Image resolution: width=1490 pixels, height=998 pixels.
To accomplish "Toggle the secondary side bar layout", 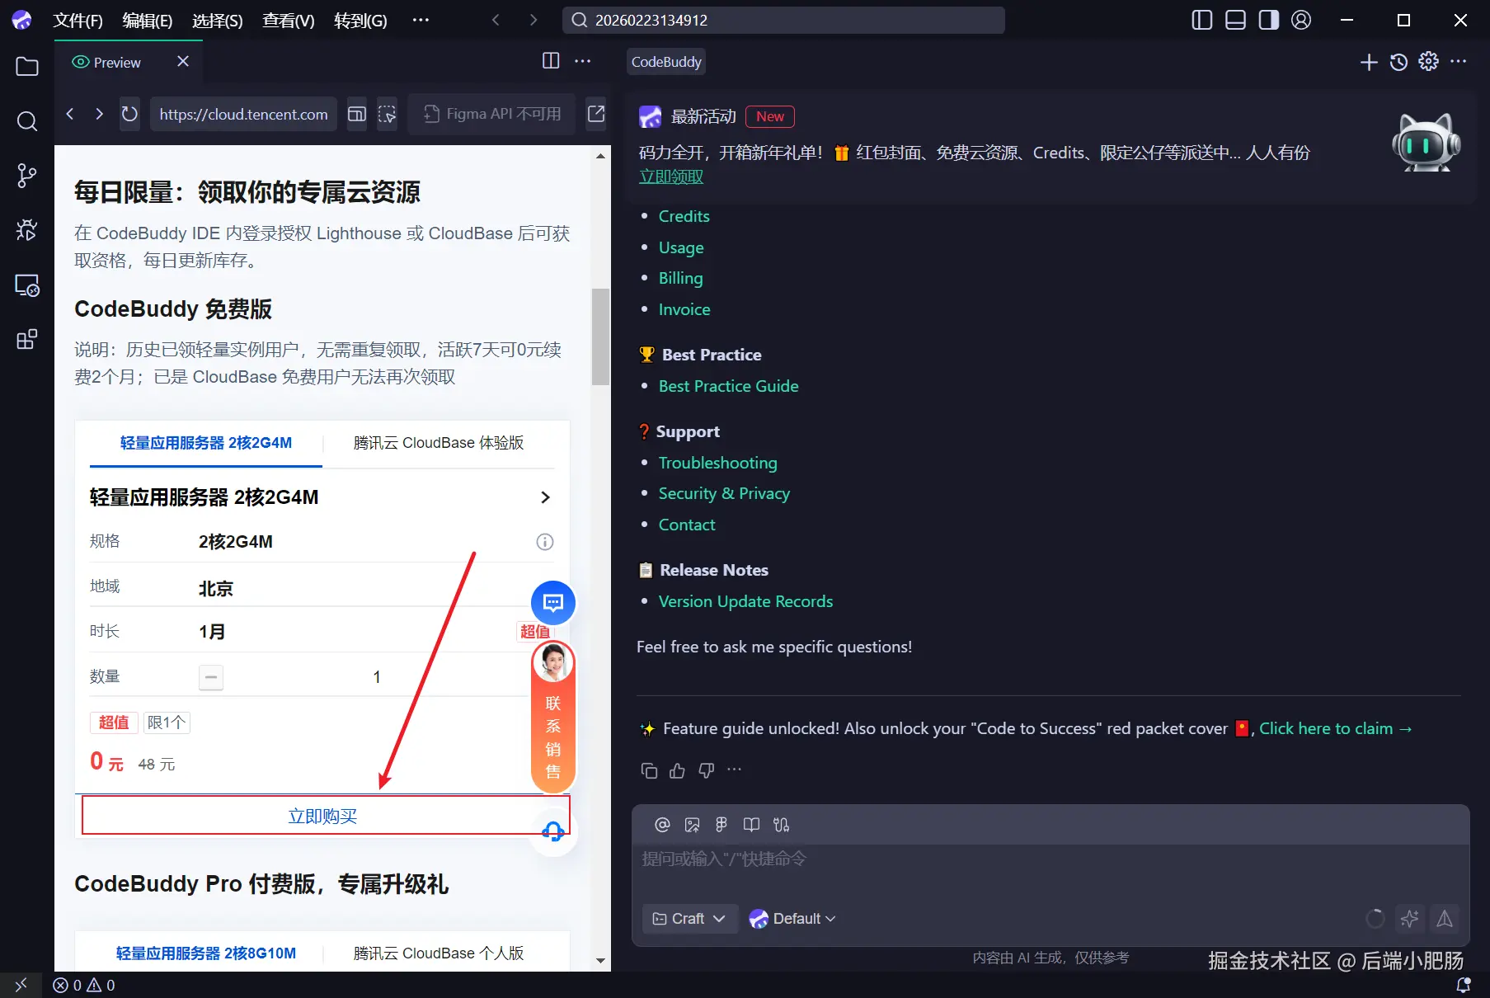I will [x=1268, y=20].
